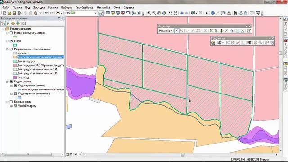The width and height of the screenshot is (288, 162).
Task: List By Visibility in table of contents
Action: [x=13, y=23]
